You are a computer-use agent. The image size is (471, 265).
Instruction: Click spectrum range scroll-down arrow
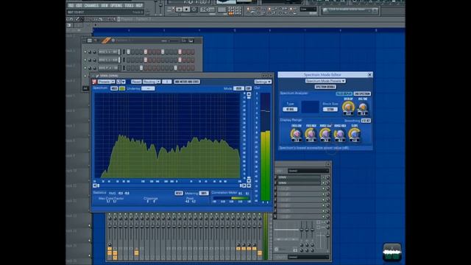tap(249, 180)
